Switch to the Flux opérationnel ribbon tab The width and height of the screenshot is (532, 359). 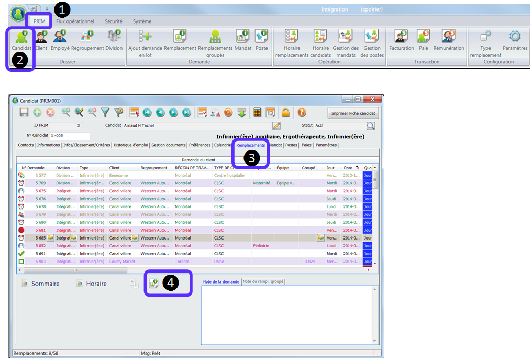pos(75,21)
